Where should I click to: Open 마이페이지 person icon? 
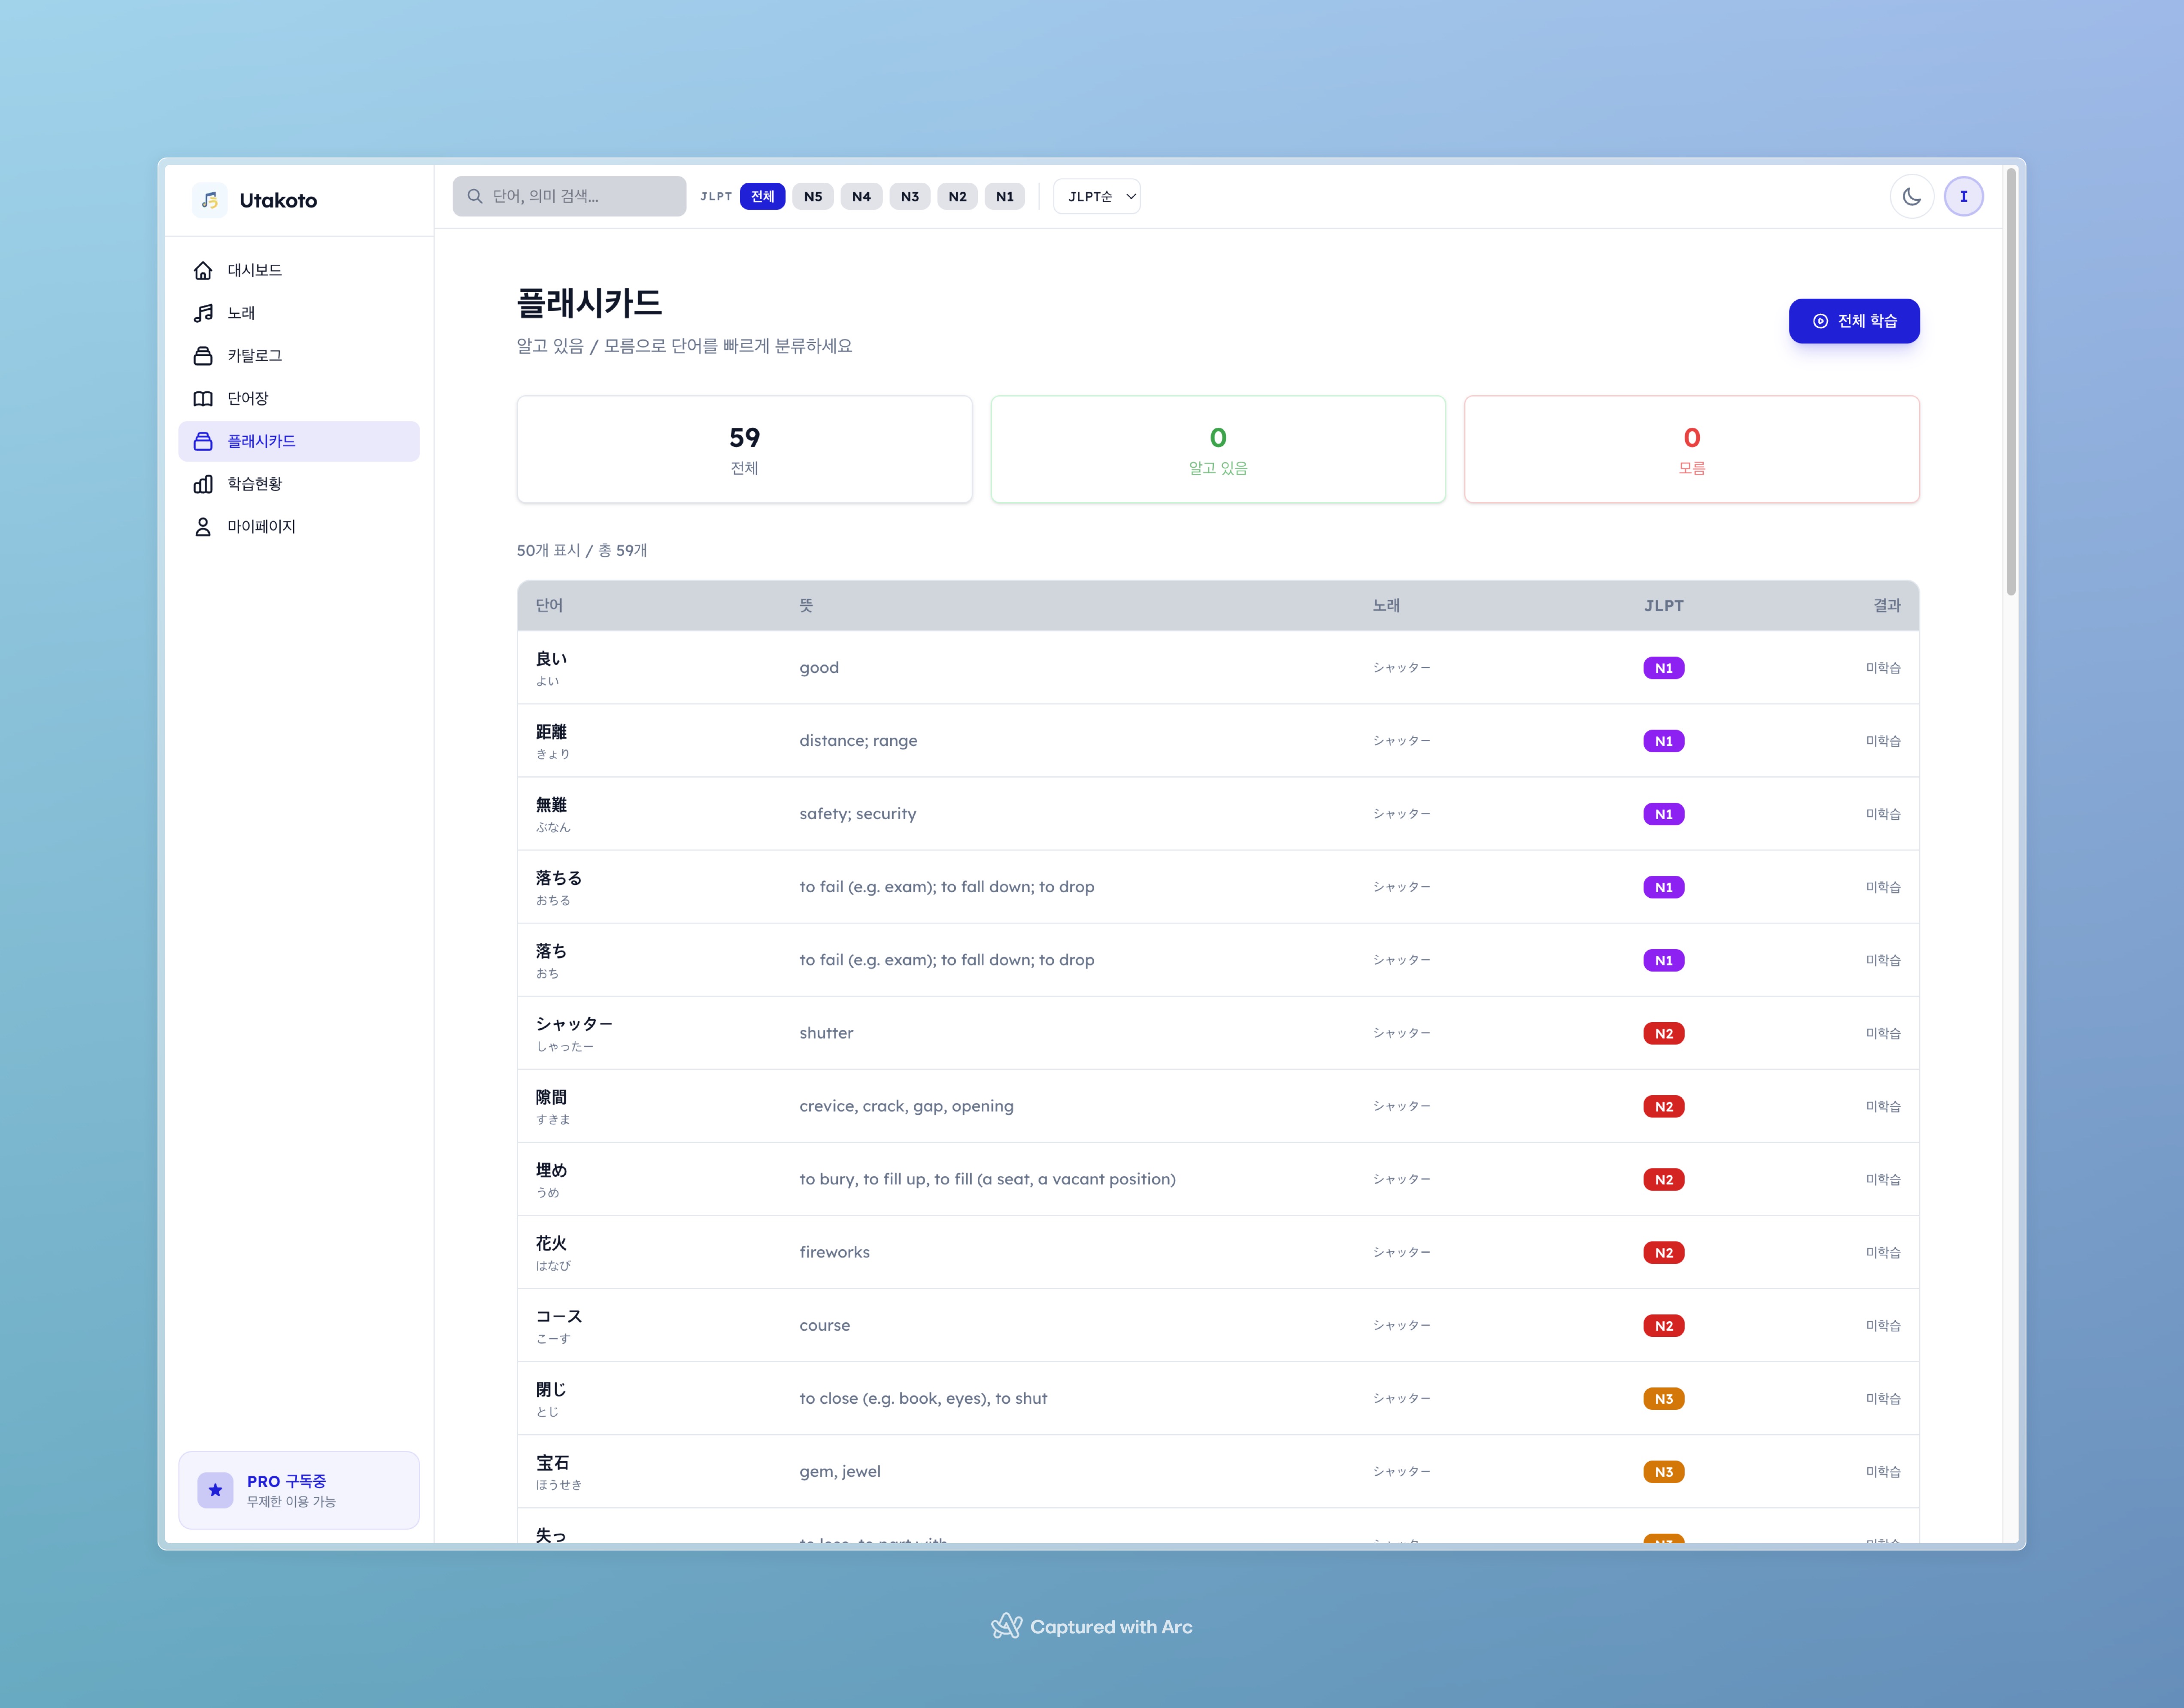point(203,527)
